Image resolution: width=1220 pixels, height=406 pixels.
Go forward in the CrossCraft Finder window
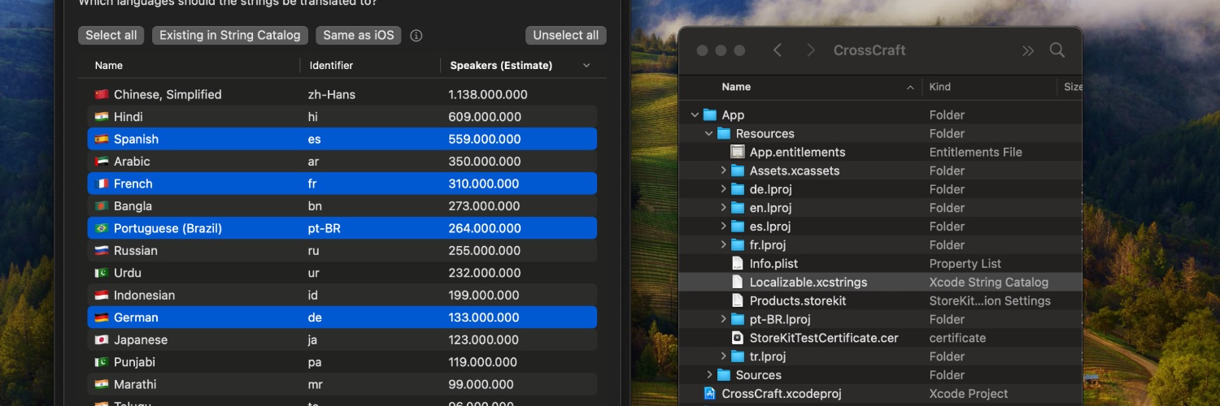pos(811,50)
